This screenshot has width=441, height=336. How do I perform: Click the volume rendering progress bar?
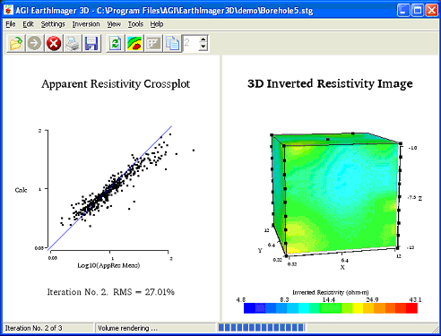tap(262, 328)
